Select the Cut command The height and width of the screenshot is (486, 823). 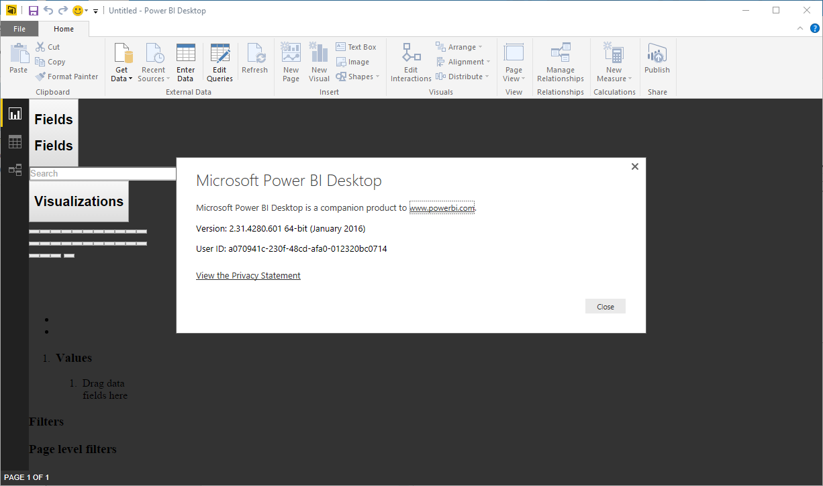[x=48, y=47]
